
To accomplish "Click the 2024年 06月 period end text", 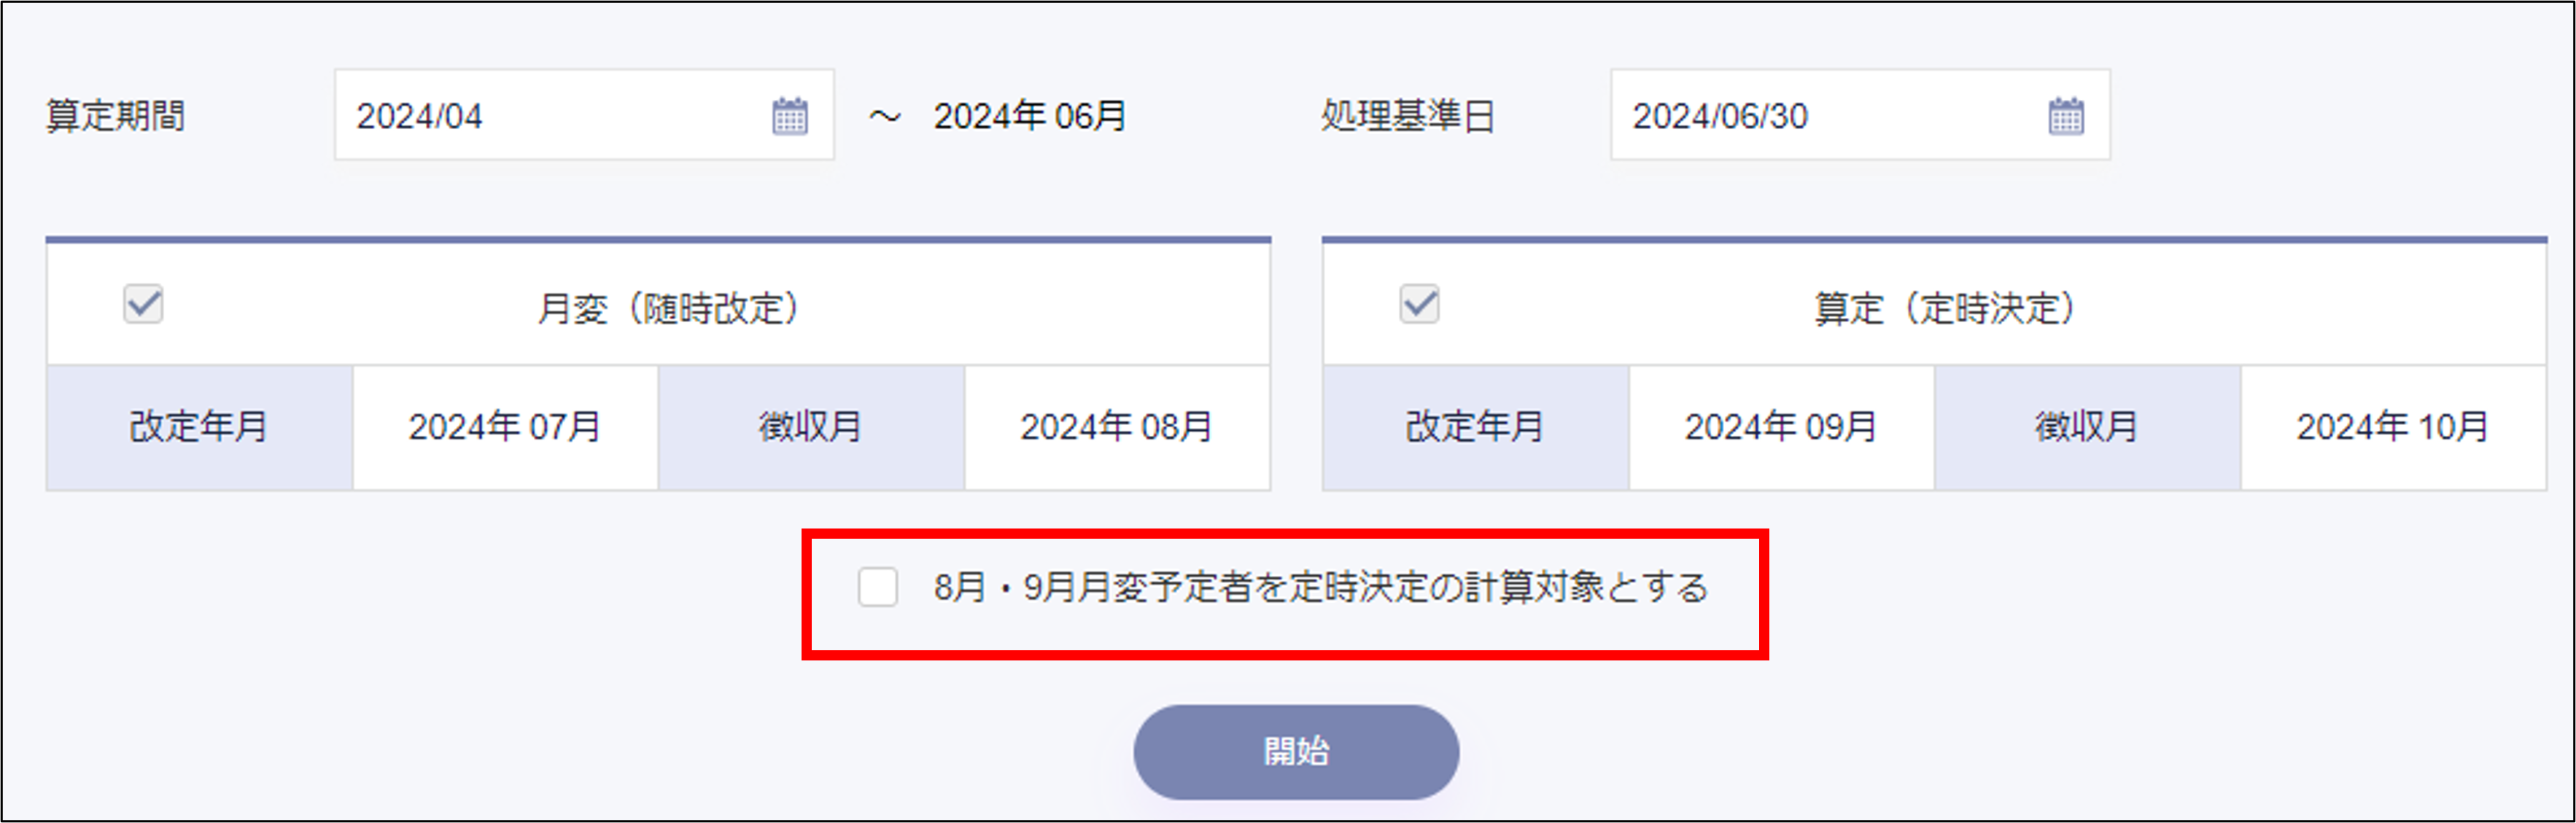I will coord(1029,116).
